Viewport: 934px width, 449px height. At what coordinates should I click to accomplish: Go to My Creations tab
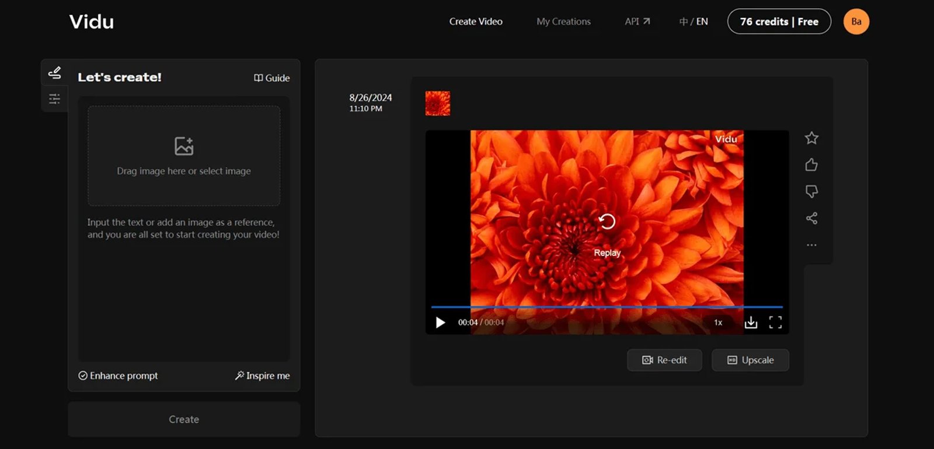[x=563, y=22]
